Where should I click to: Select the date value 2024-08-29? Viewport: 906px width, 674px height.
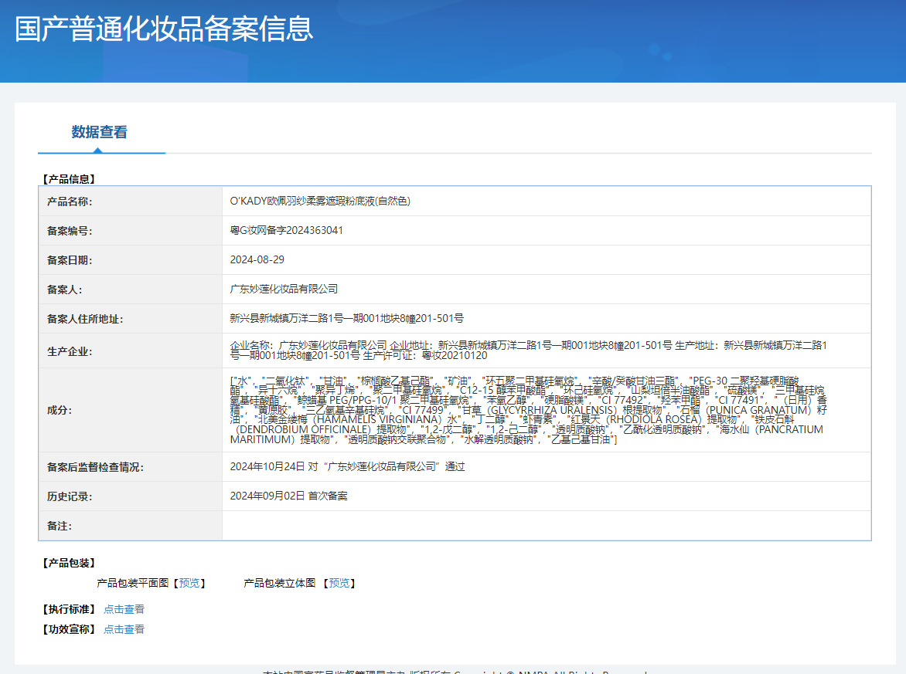pyautogui.click(x=257, y=259)
